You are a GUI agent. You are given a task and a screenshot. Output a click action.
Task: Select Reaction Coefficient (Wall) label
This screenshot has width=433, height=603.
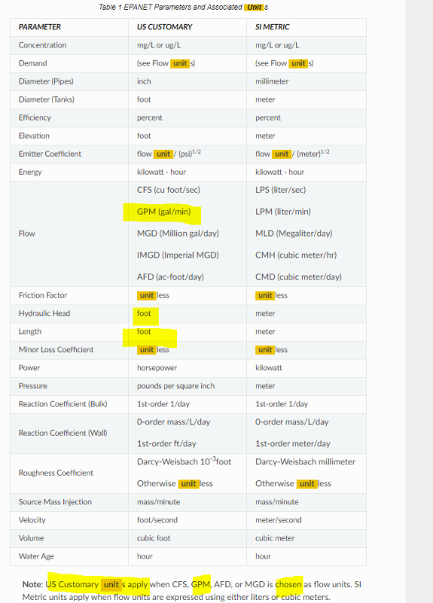(x=63, y=433)
